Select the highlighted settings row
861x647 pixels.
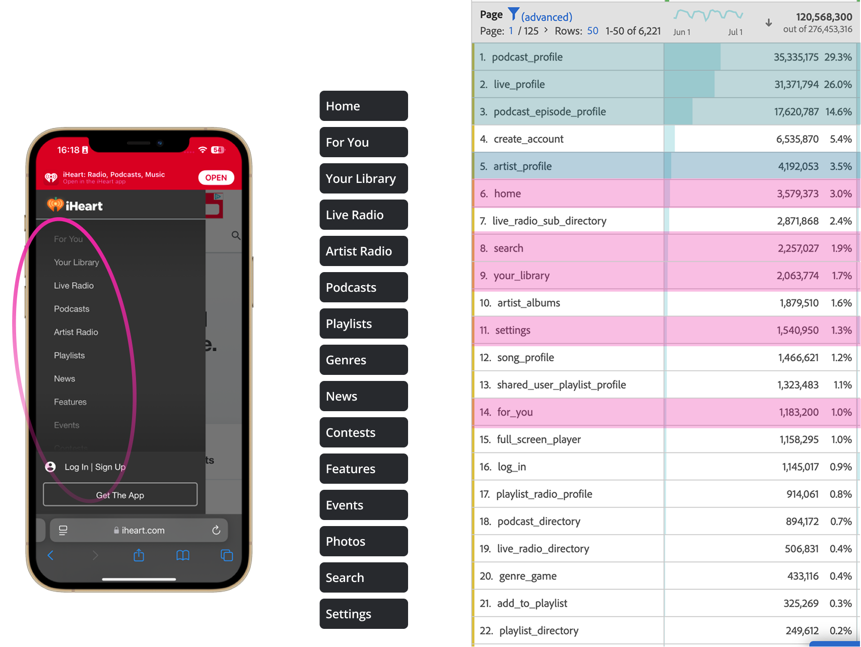[666, 330]
